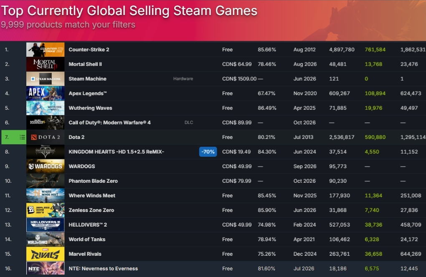Image resolution: width=426 pixels, height=277 pixels.
Task: Select the 761,584 green player count
Action: pos(375,50)
